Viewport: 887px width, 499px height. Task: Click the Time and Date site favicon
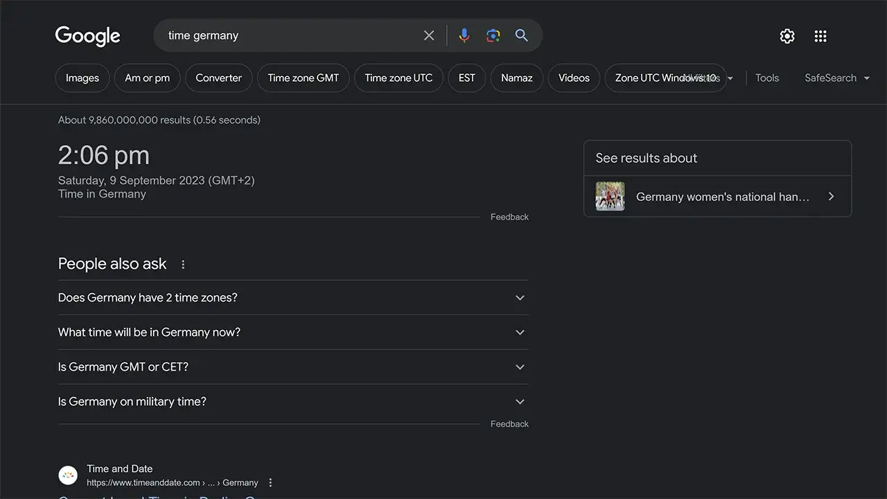tap(68, 475)
